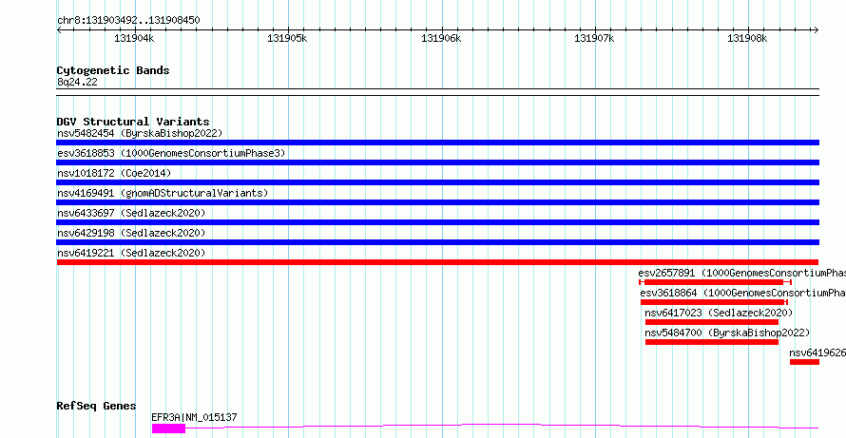Open the nsv4169491 (gnomADStructuralVariants) label

pyautogui.click(x=163, y=193)
